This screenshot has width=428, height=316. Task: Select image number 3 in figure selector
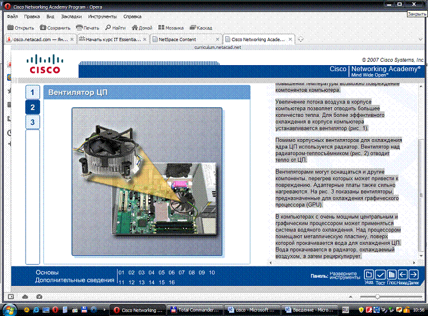click(x=33, y=122)
